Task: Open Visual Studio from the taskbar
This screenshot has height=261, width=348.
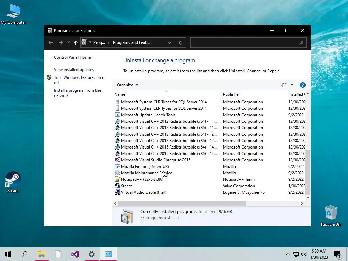Action: [x=75, y=254]
